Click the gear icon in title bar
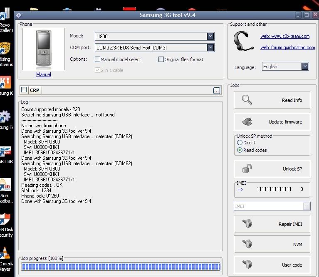This screenshot has width=319, height=277. tap(19, 15)
